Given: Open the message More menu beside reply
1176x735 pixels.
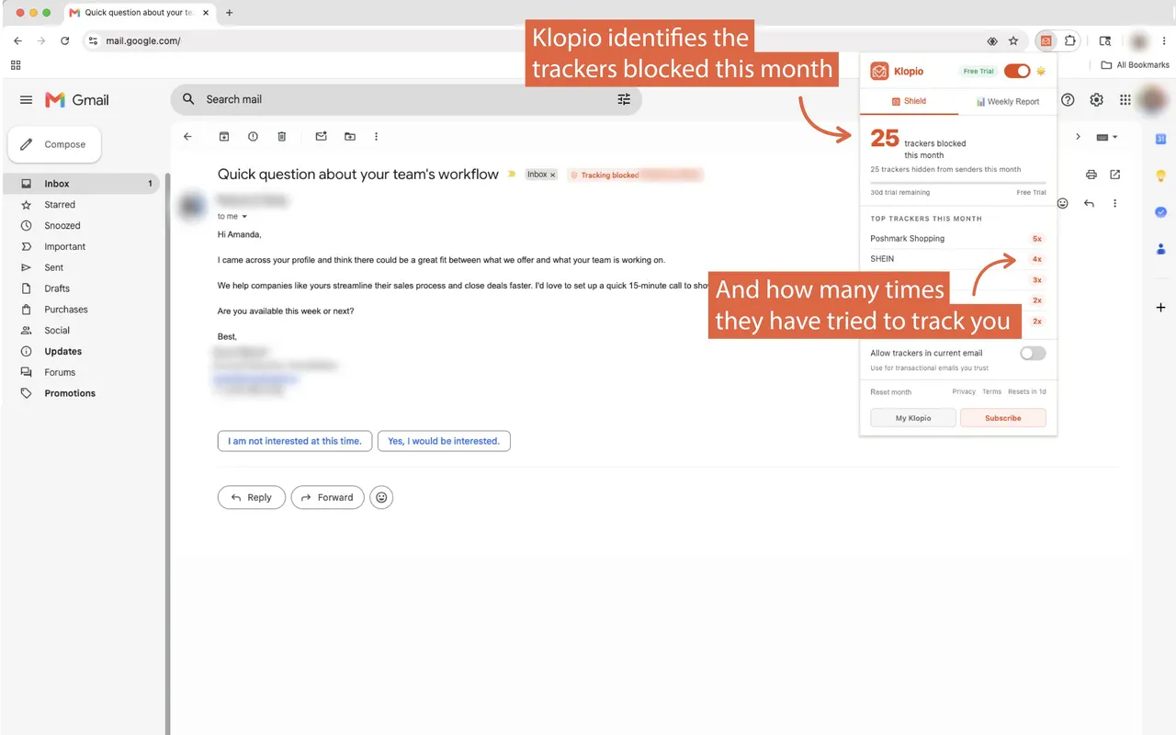Looking at the screenshot, I should [1114, 203].
